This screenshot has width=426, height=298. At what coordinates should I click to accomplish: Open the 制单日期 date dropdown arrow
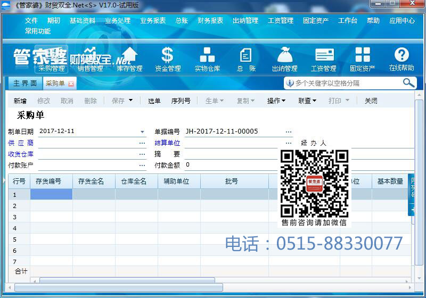click(142, 132)
